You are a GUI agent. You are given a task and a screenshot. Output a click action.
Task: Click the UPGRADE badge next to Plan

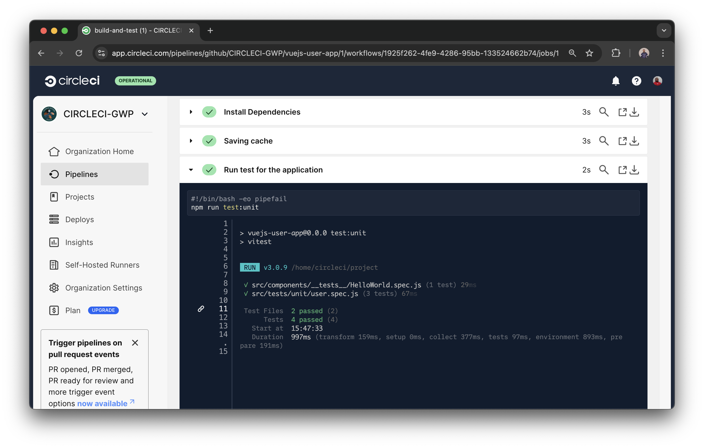103,310
